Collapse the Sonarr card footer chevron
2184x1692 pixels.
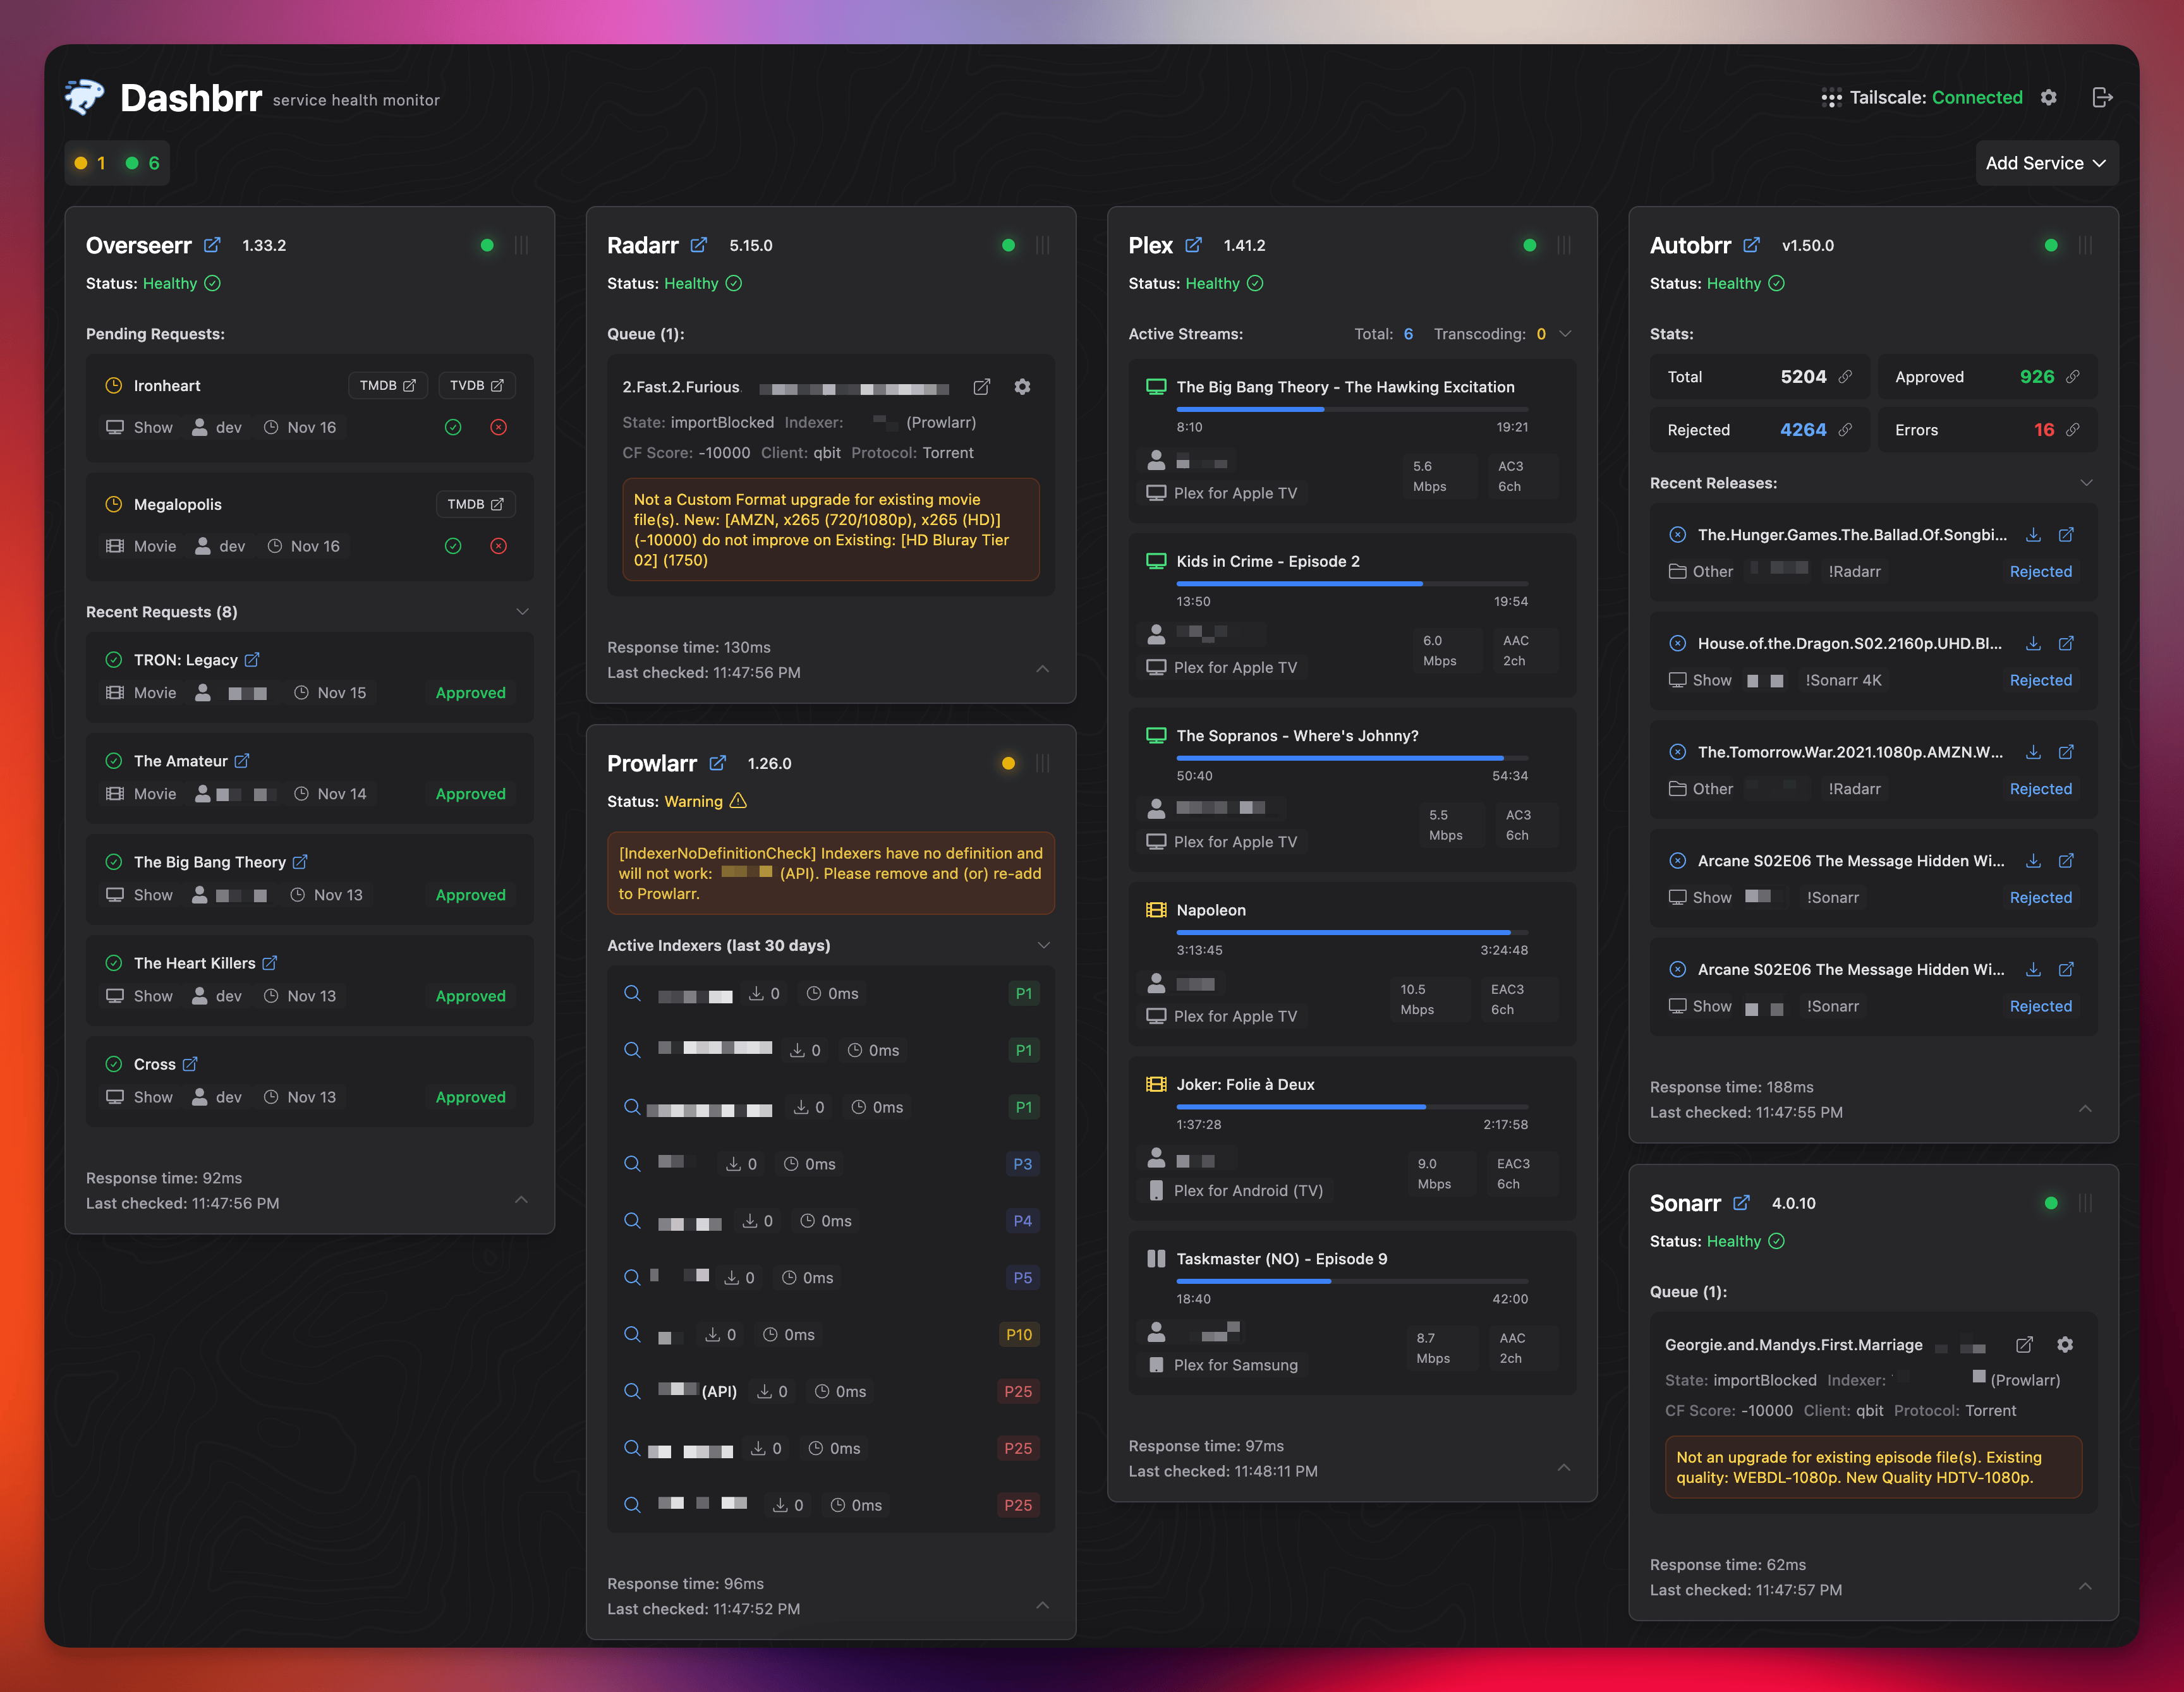[2085, 1586]
